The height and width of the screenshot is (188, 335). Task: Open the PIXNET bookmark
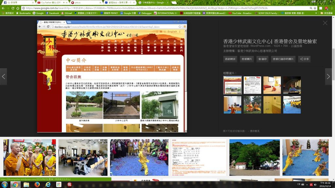point(109,13)
